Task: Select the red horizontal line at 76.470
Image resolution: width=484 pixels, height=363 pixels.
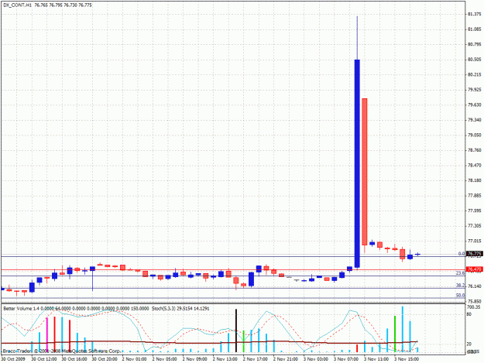Action: pos(233,269)
